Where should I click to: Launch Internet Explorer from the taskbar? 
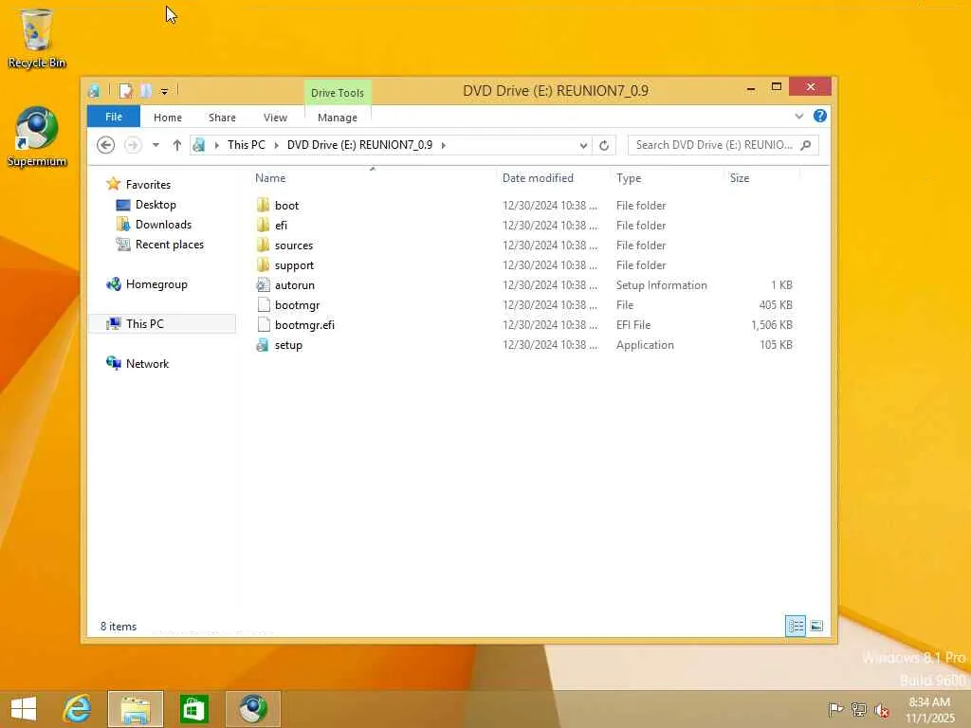[78, 709]
